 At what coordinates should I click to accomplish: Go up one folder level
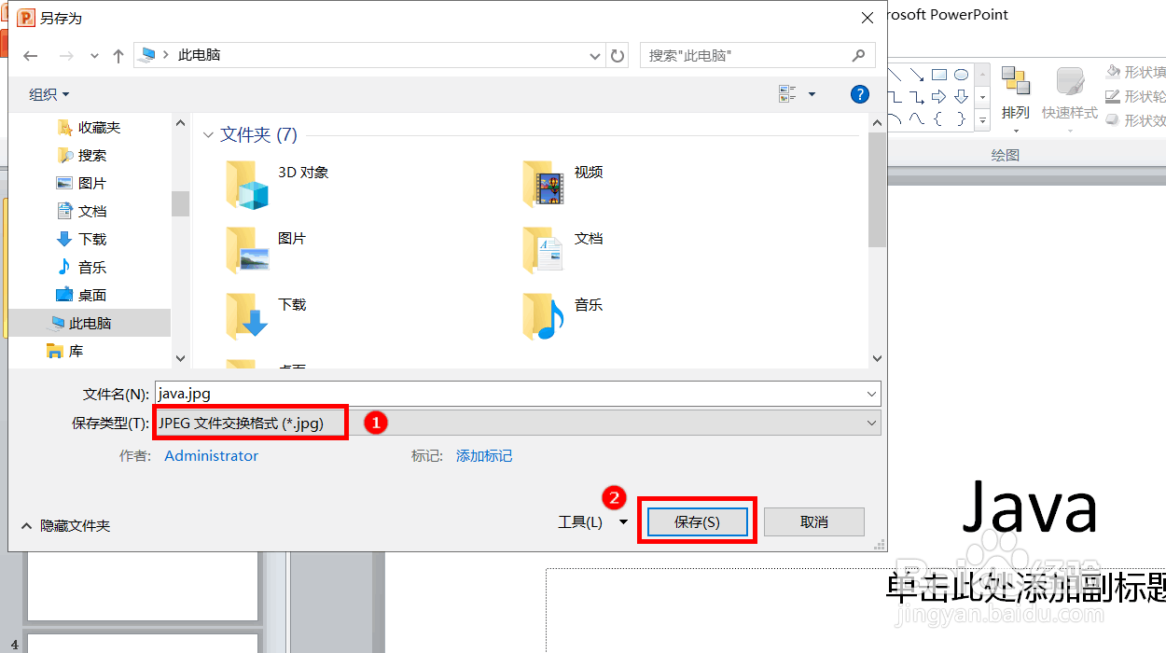118,56
